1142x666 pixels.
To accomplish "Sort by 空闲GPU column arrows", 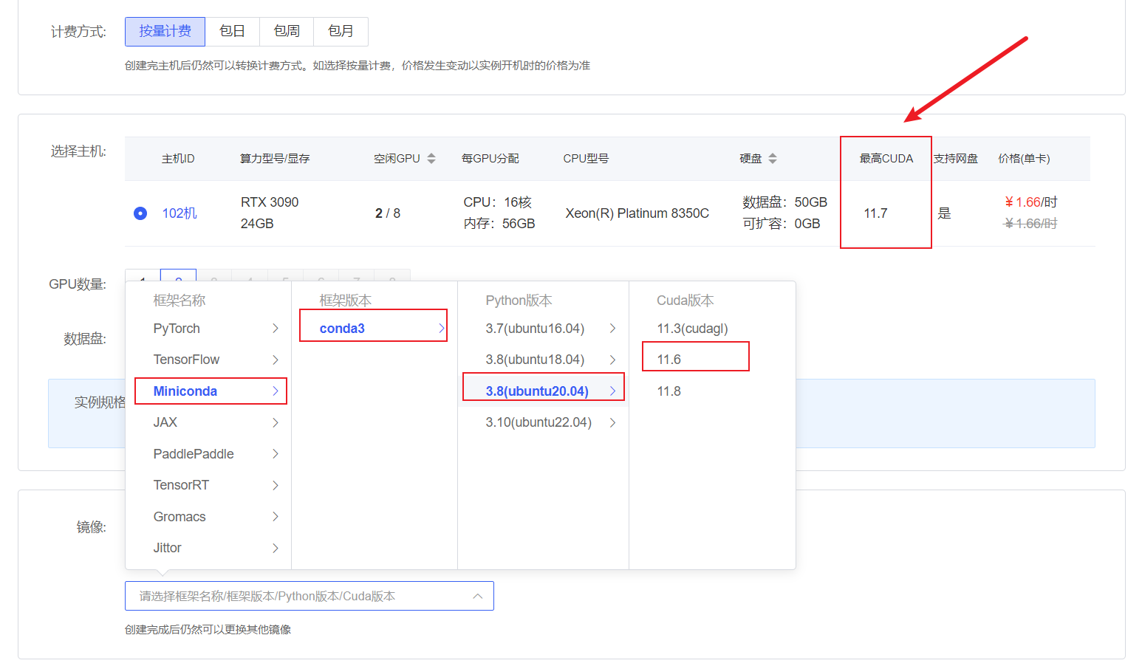I will coord(431,159).
